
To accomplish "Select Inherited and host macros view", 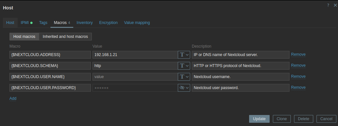I will point(65,37).
